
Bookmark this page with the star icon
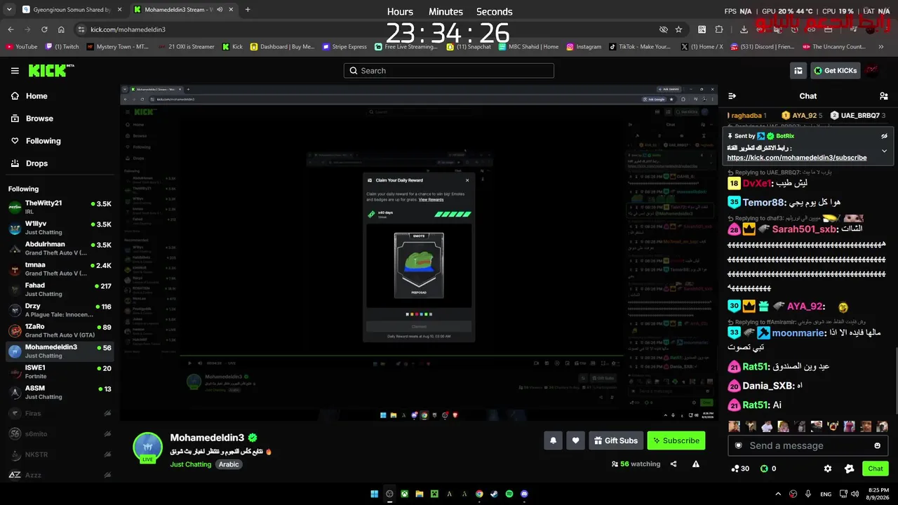(678, 29)
